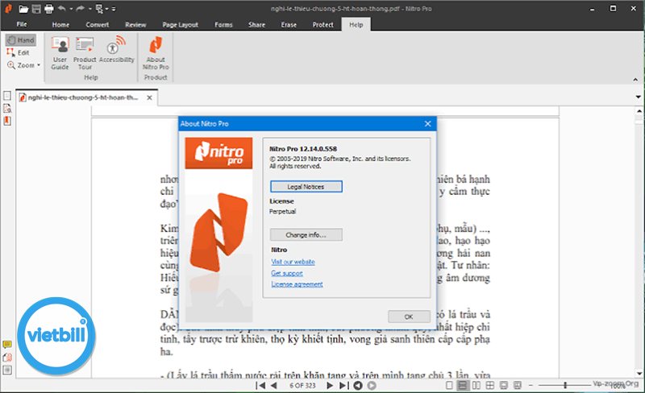The height and width of the screenshot is (393, 645).
Task: Open the Attachments panel in left sidebar
Action: click(7, 358)
